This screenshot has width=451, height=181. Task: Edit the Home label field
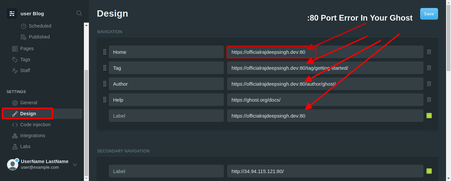click(x=166, y=52)
